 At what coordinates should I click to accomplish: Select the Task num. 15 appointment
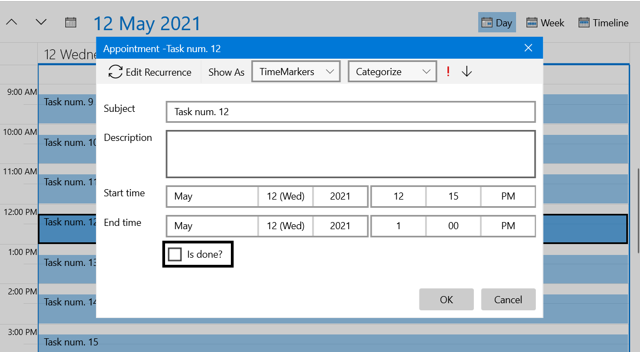click(x=71, y=342)
